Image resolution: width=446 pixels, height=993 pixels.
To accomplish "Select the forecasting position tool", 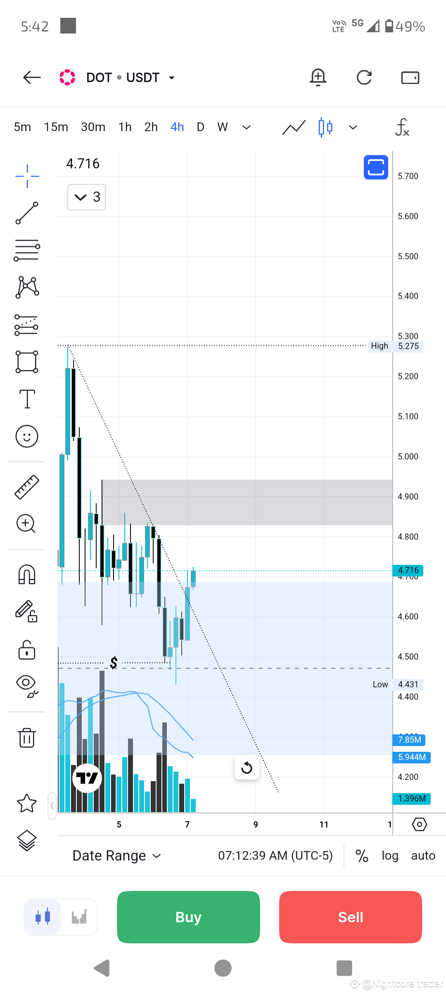I will tap(27, 325).
